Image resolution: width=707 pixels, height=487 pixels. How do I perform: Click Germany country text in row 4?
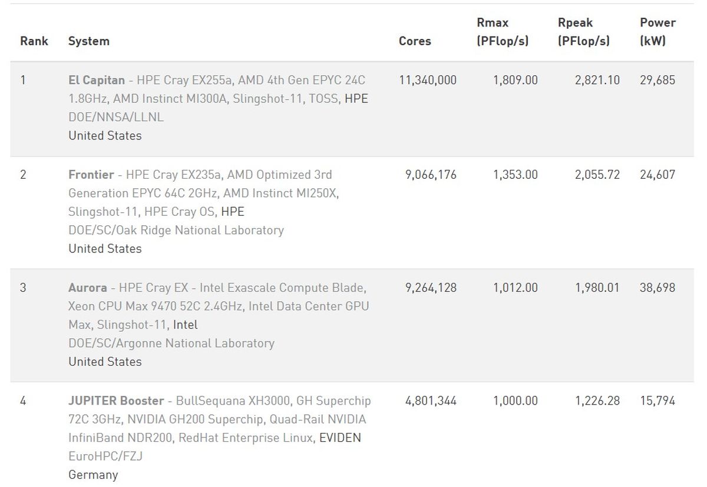click(x=93, y=475)
